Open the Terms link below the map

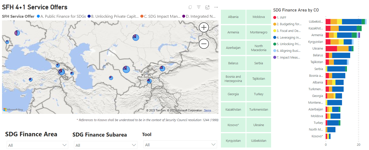[207, 110]
